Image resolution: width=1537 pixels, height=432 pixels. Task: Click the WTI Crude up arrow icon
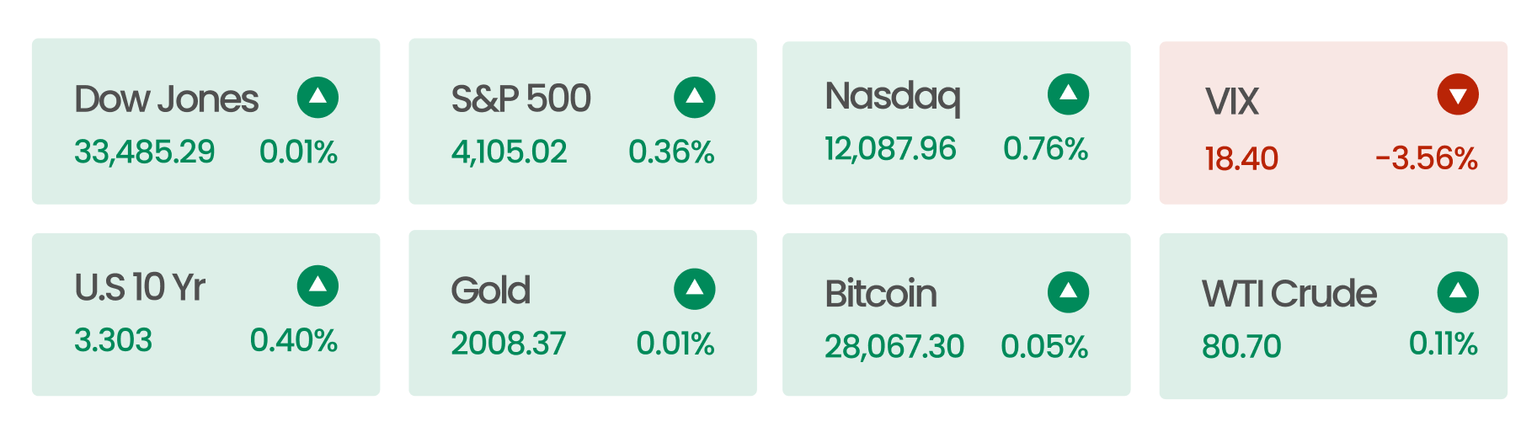(1458, 292)
